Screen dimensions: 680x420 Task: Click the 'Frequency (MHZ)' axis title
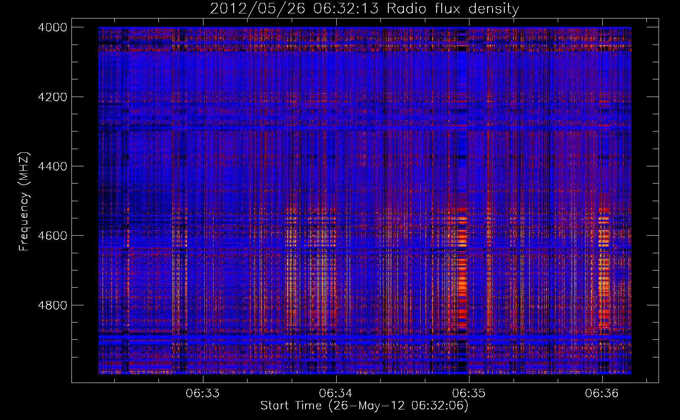point(24,201)
